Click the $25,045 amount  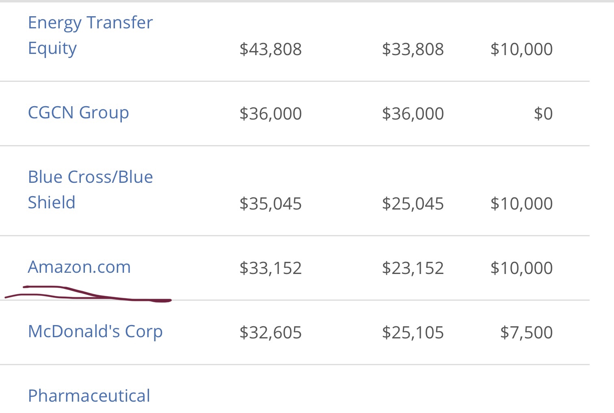[413, 204]
